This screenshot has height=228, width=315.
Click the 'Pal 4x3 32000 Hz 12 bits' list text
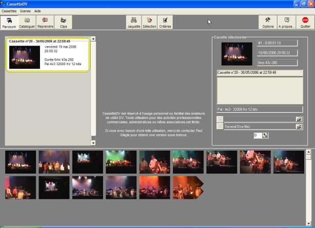[x=63, y=64]
